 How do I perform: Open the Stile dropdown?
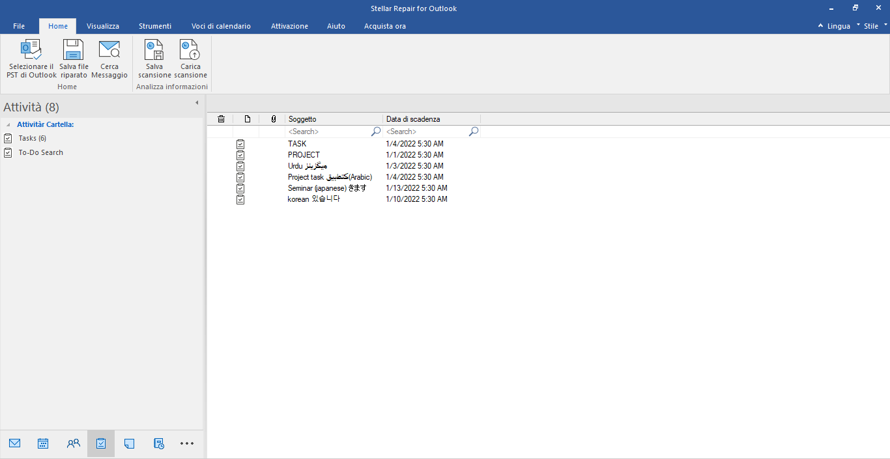pos(876,26)
